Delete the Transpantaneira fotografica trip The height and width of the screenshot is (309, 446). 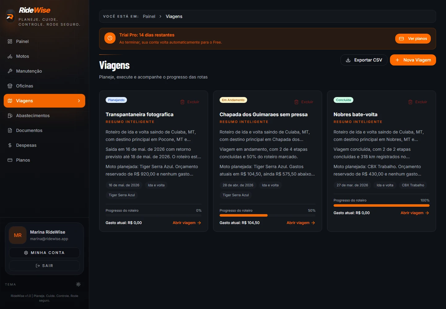tap(190, 102)
